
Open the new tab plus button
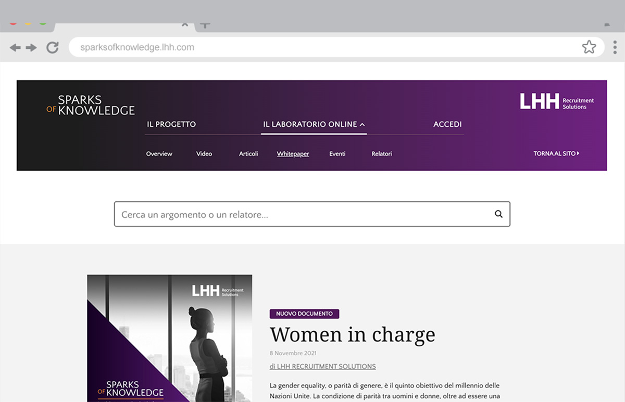click(x=205, y=24)
